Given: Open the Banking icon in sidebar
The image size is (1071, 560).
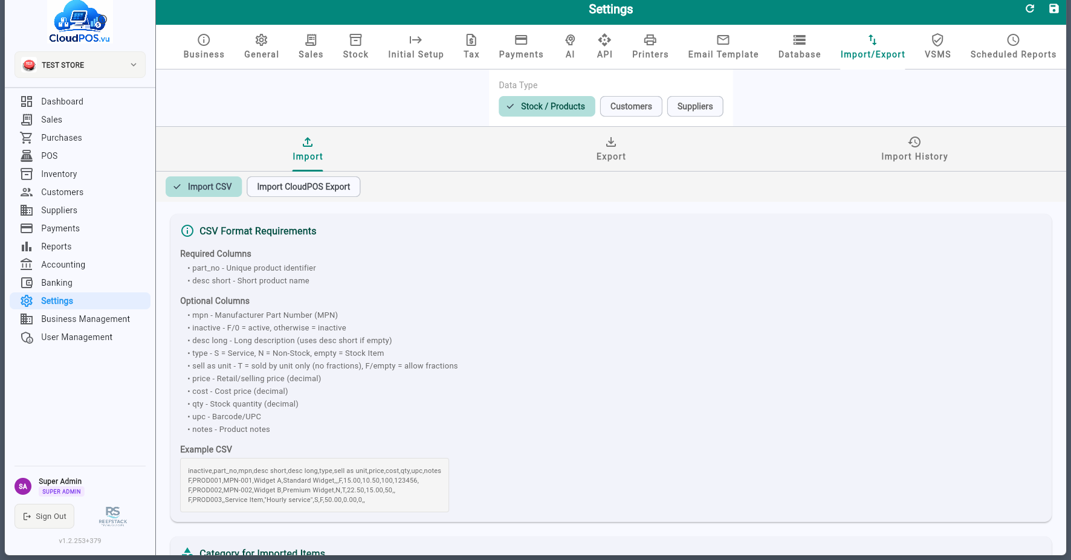Looking at the screenshot, I should coord(27,283).
